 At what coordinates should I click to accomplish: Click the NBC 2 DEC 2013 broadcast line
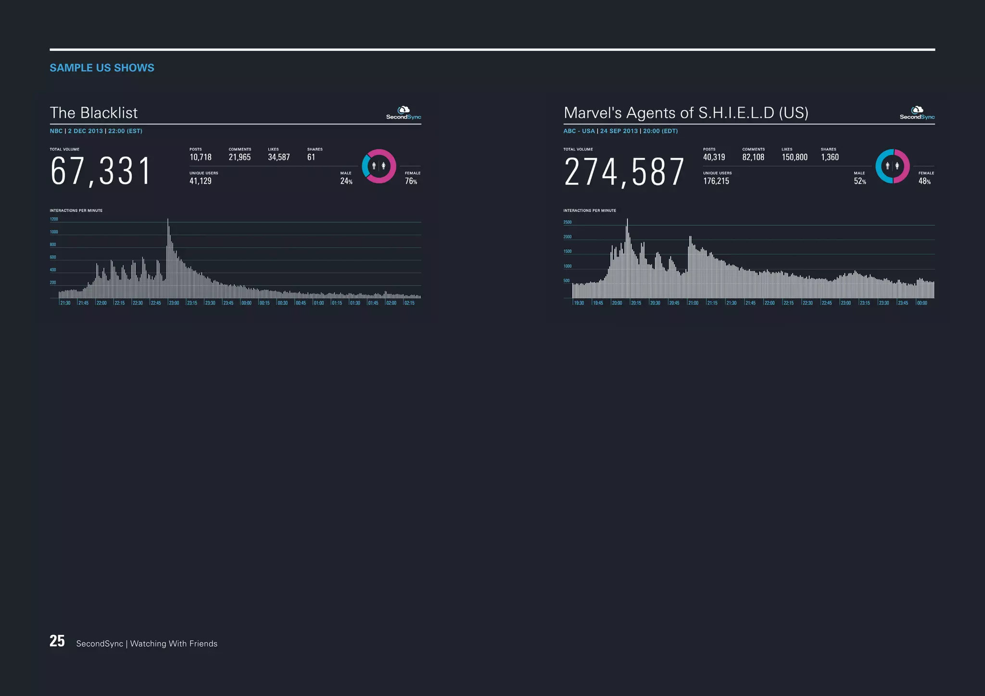(x=96, y=131)
